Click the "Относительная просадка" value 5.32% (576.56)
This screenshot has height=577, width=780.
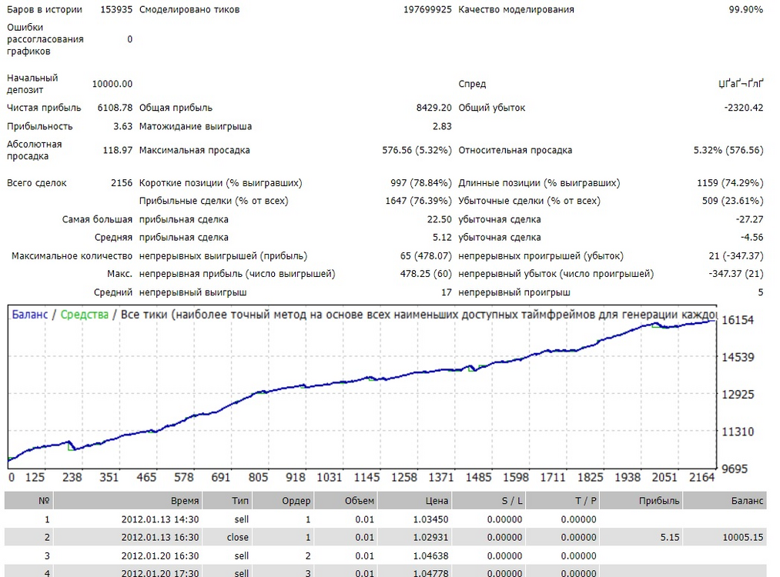click(x=728, y=150)
